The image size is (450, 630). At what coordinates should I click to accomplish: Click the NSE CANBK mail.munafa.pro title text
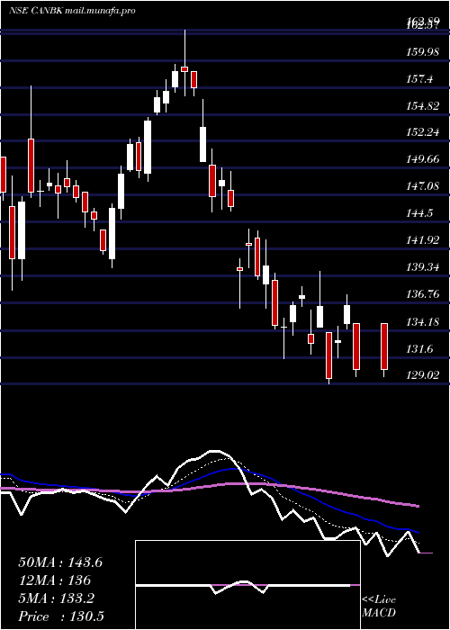click(x=72, y=11)
